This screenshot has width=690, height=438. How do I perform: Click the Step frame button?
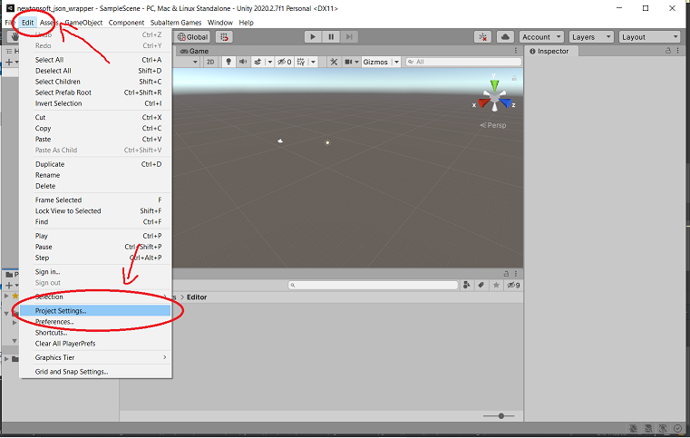[349, 37]
